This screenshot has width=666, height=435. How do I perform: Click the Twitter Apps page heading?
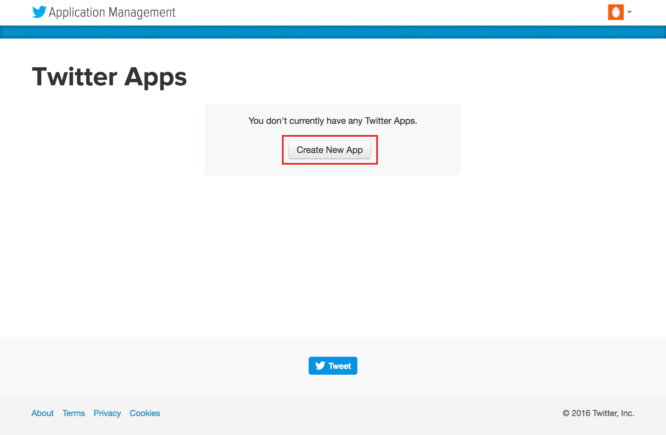point(109,77)
